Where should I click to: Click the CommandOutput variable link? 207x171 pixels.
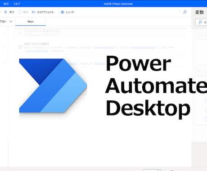[x=103, y=48]
